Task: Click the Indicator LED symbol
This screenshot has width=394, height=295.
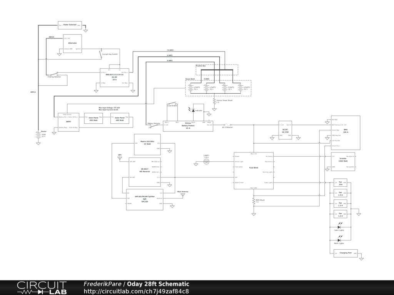Action: tap(193, 111)
